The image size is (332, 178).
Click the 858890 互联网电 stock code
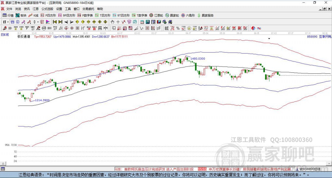point(319,37)
